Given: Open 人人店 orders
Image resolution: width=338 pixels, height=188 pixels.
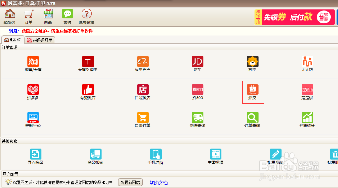Looking at the screenshot, I should pos(307,64).
